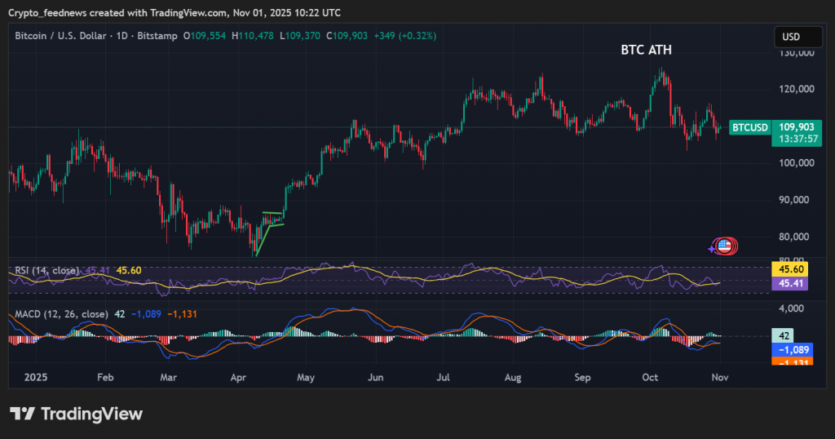This screenshot has width=835, height=439.
Task: Click the Mar time axis label
Action: [168, 377]
